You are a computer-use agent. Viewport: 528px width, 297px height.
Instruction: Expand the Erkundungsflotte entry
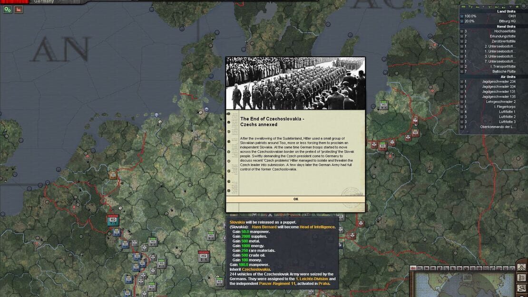[x=462, y=36]
